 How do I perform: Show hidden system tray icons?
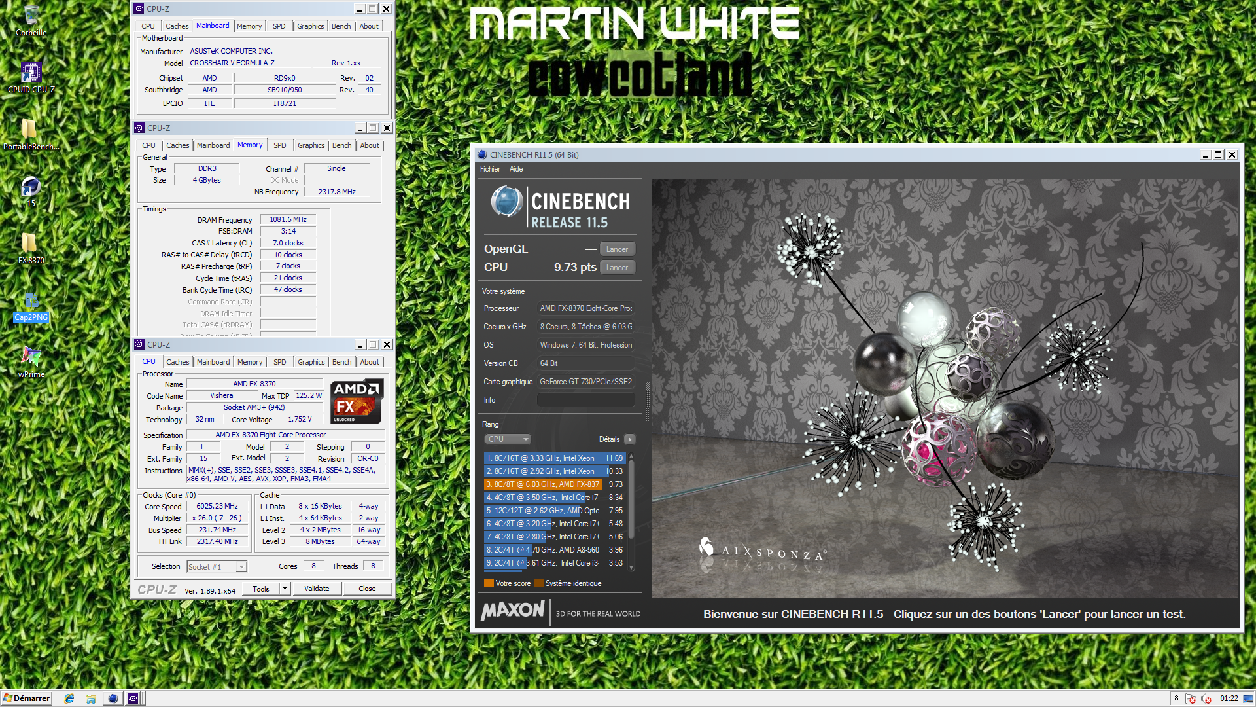coord(1176,698)
